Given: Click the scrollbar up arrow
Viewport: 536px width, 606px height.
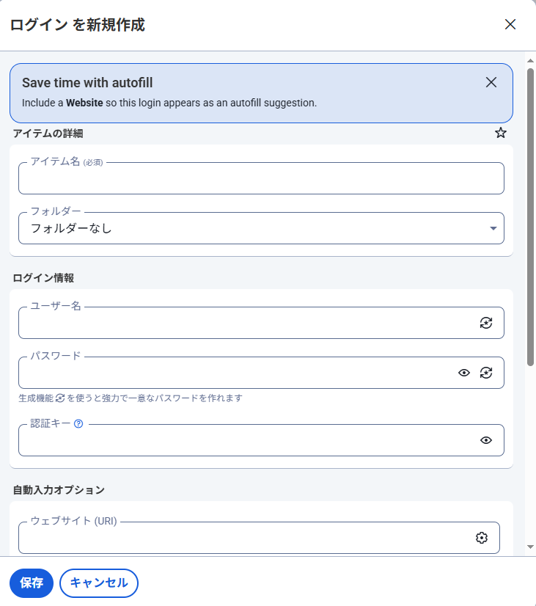Looking at the screenshot, I should (530, 61).
